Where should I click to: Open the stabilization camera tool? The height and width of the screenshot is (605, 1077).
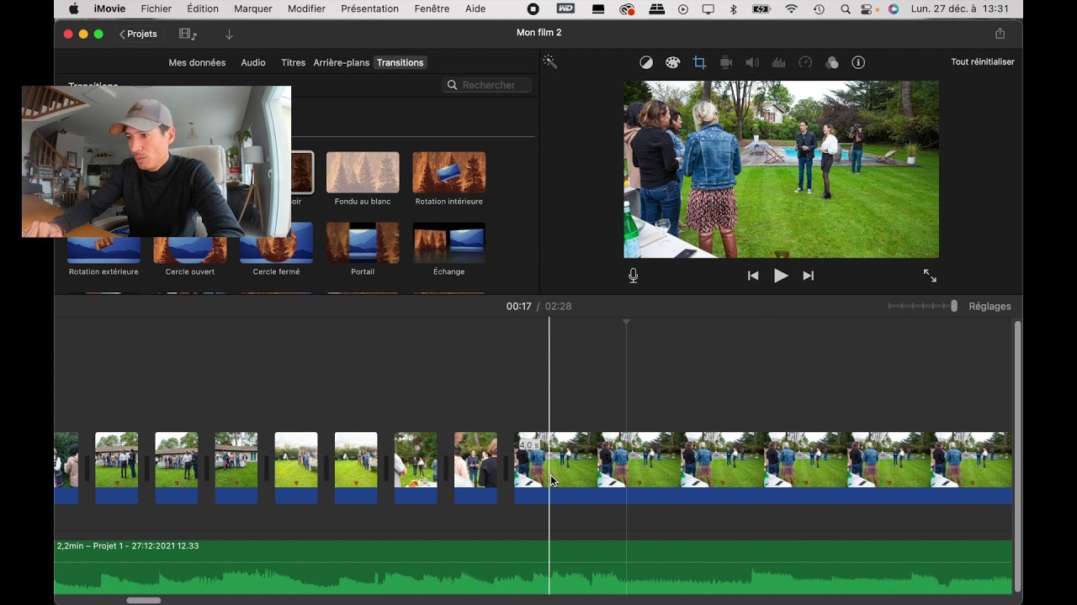pos(726,62)
